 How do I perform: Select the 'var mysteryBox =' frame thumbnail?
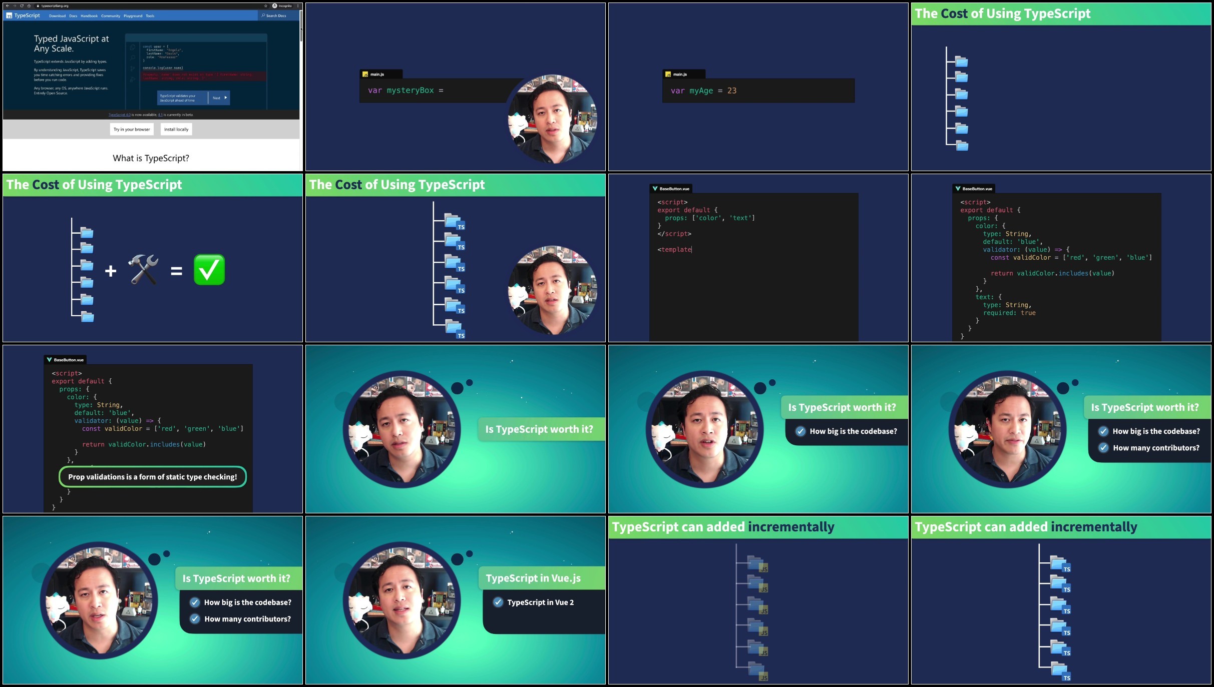pyautogui.click(x=456, y=87)
